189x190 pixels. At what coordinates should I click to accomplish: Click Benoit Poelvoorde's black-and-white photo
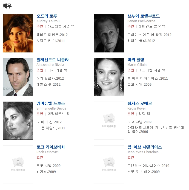point(109,33)
